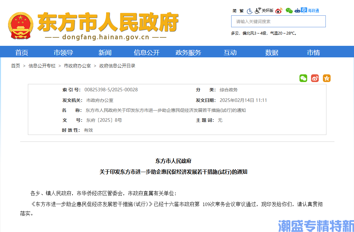
Task: Switch to simplified Chinese 简
Action: 235,11
